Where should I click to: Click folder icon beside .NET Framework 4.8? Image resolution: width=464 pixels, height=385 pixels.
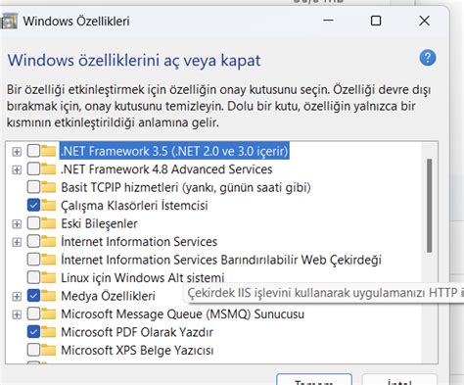click(x=49, y=169)
